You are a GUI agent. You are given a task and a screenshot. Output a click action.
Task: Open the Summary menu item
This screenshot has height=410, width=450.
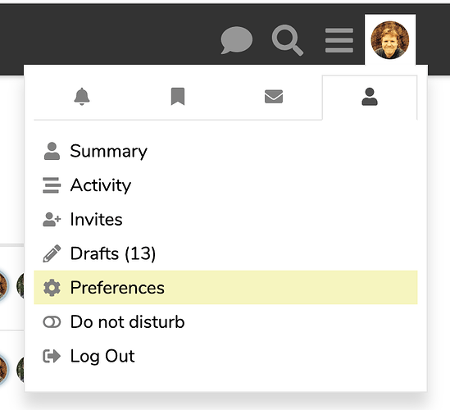point(225,151)
